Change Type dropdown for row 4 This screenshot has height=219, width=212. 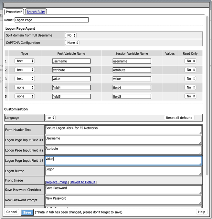tap(25, 87)
